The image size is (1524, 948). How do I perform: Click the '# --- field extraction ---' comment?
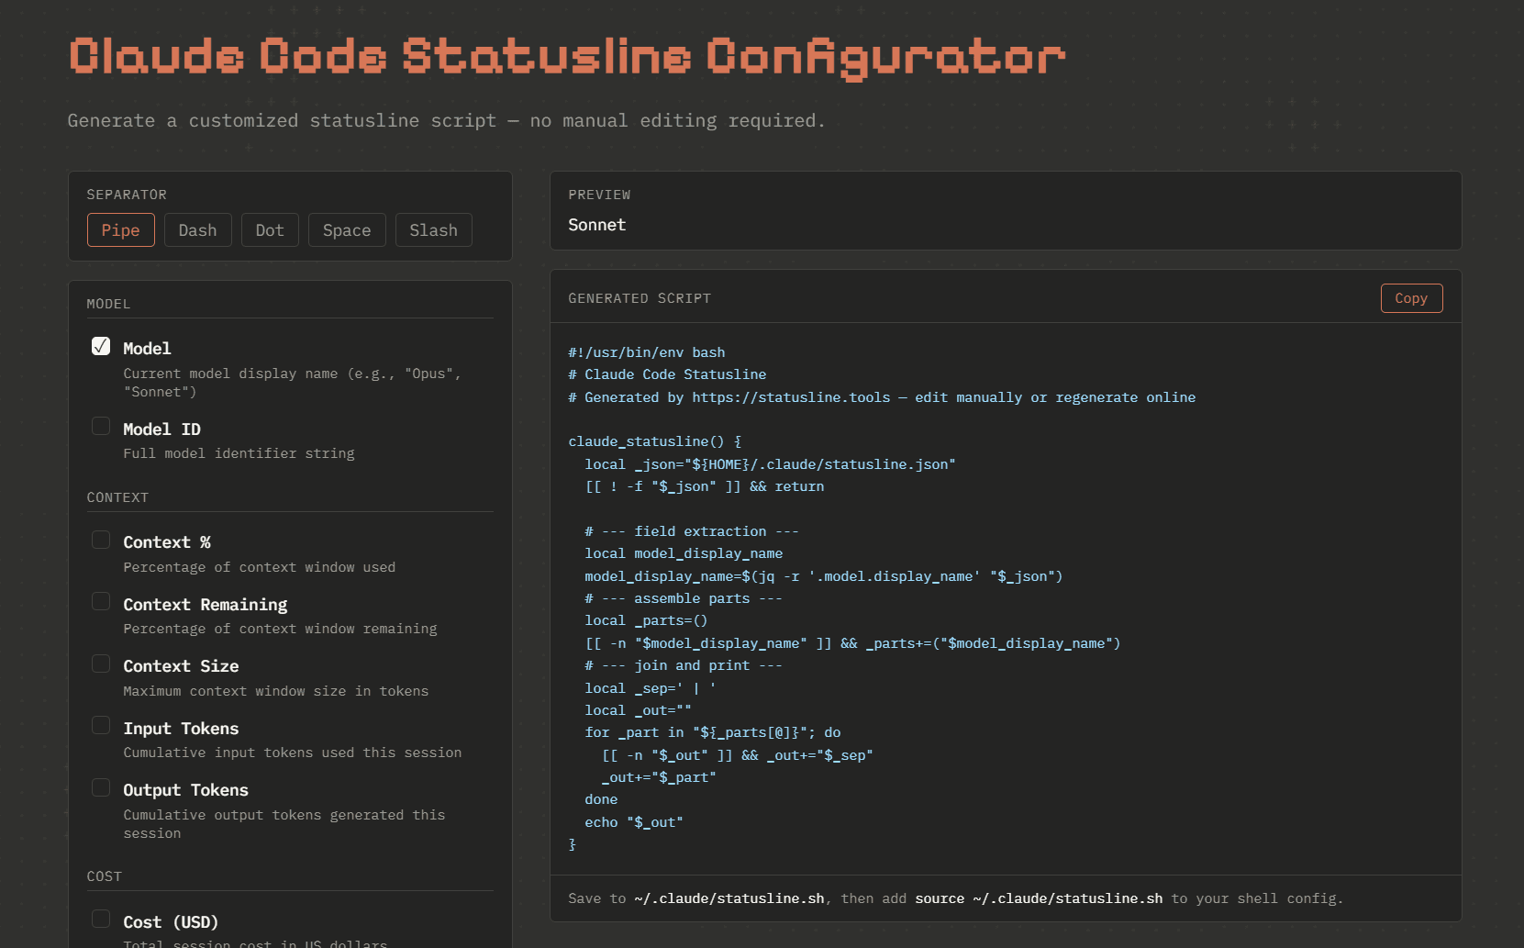692,531
